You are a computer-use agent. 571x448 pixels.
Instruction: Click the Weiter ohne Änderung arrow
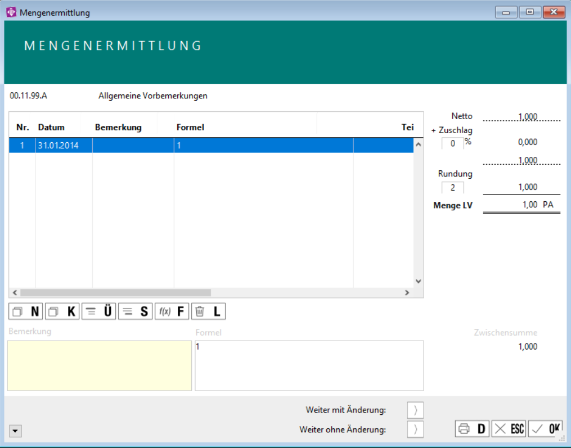[415, 429]
